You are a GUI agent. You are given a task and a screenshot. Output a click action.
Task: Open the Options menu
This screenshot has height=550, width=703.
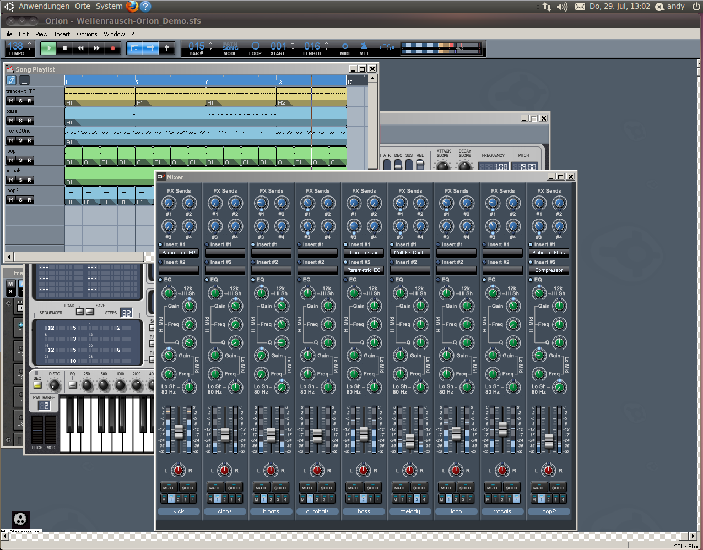coord(86,34)
